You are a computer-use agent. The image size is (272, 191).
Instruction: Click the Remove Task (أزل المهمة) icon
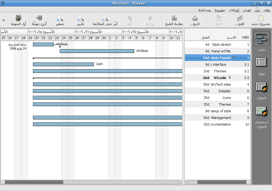(x=18, y=18)
